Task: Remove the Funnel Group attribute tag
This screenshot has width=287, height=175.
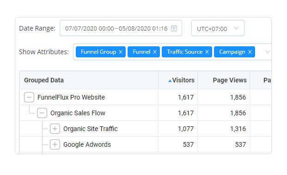Action: pos(121,52)
